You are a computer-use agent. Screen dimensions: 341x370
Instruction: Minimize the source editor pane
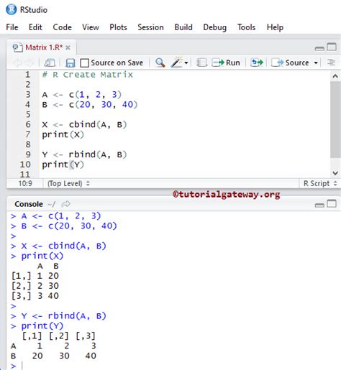(319, 49)
